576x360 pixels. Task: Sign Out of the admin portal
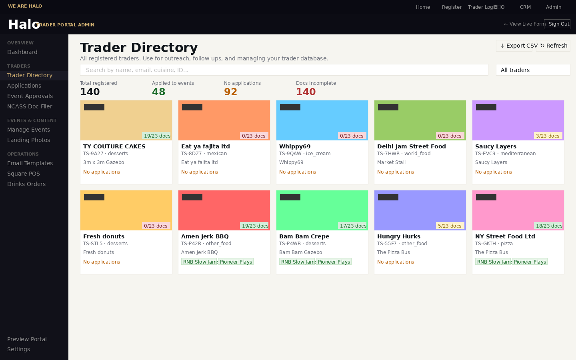557,24
